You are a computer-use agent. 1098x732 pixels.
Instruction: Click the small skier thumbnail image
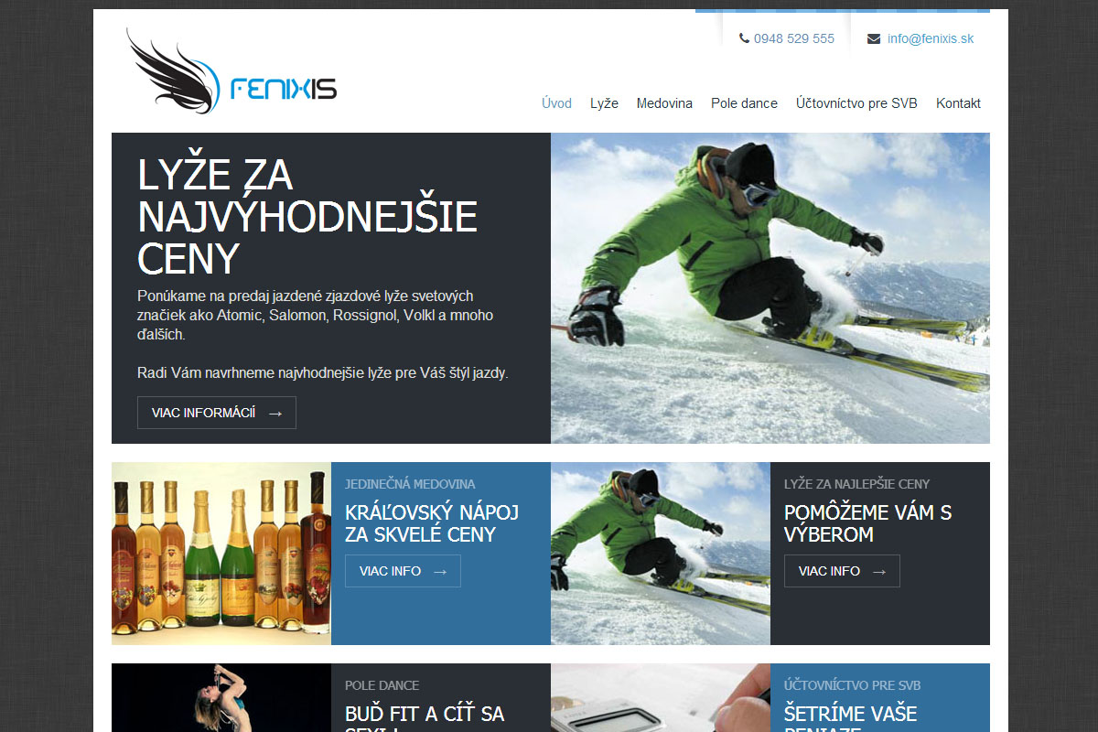tap(661, 554)
